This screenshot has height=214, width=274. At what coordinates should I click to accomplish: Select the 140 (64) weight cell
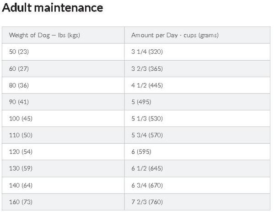(63, 185)
